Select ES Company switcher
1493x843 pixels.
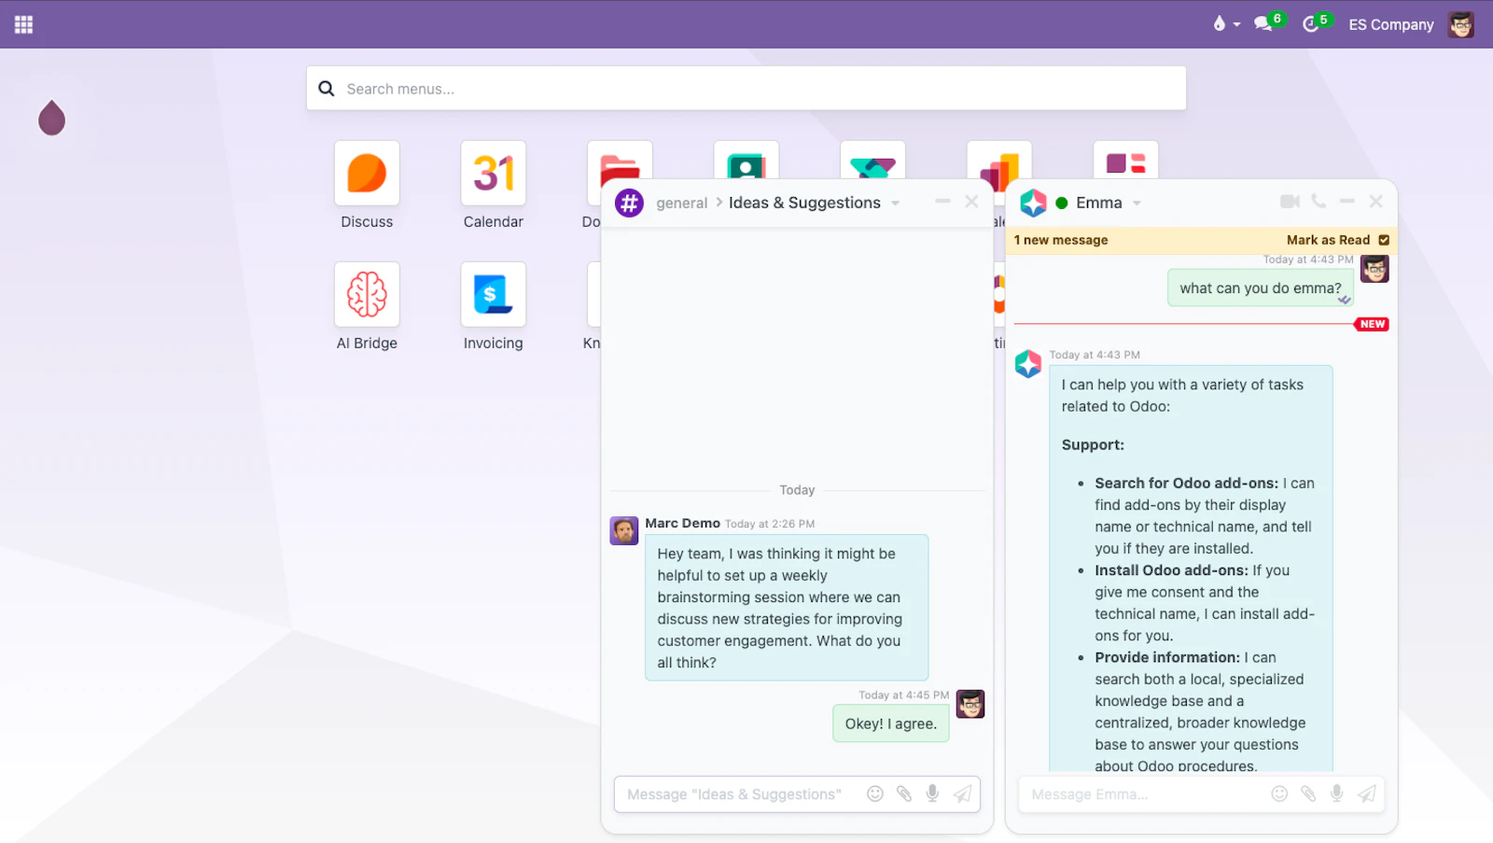tap(1390, 24)
